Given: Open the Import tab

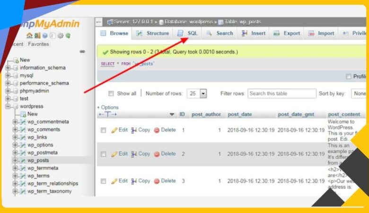Looking at the screenshot, I should tap(321, 34).
